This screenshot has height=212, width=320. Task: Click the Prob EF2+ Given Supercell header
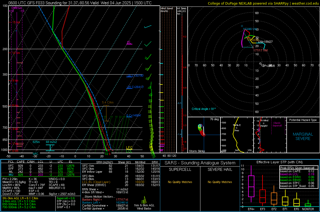(297, 168)
